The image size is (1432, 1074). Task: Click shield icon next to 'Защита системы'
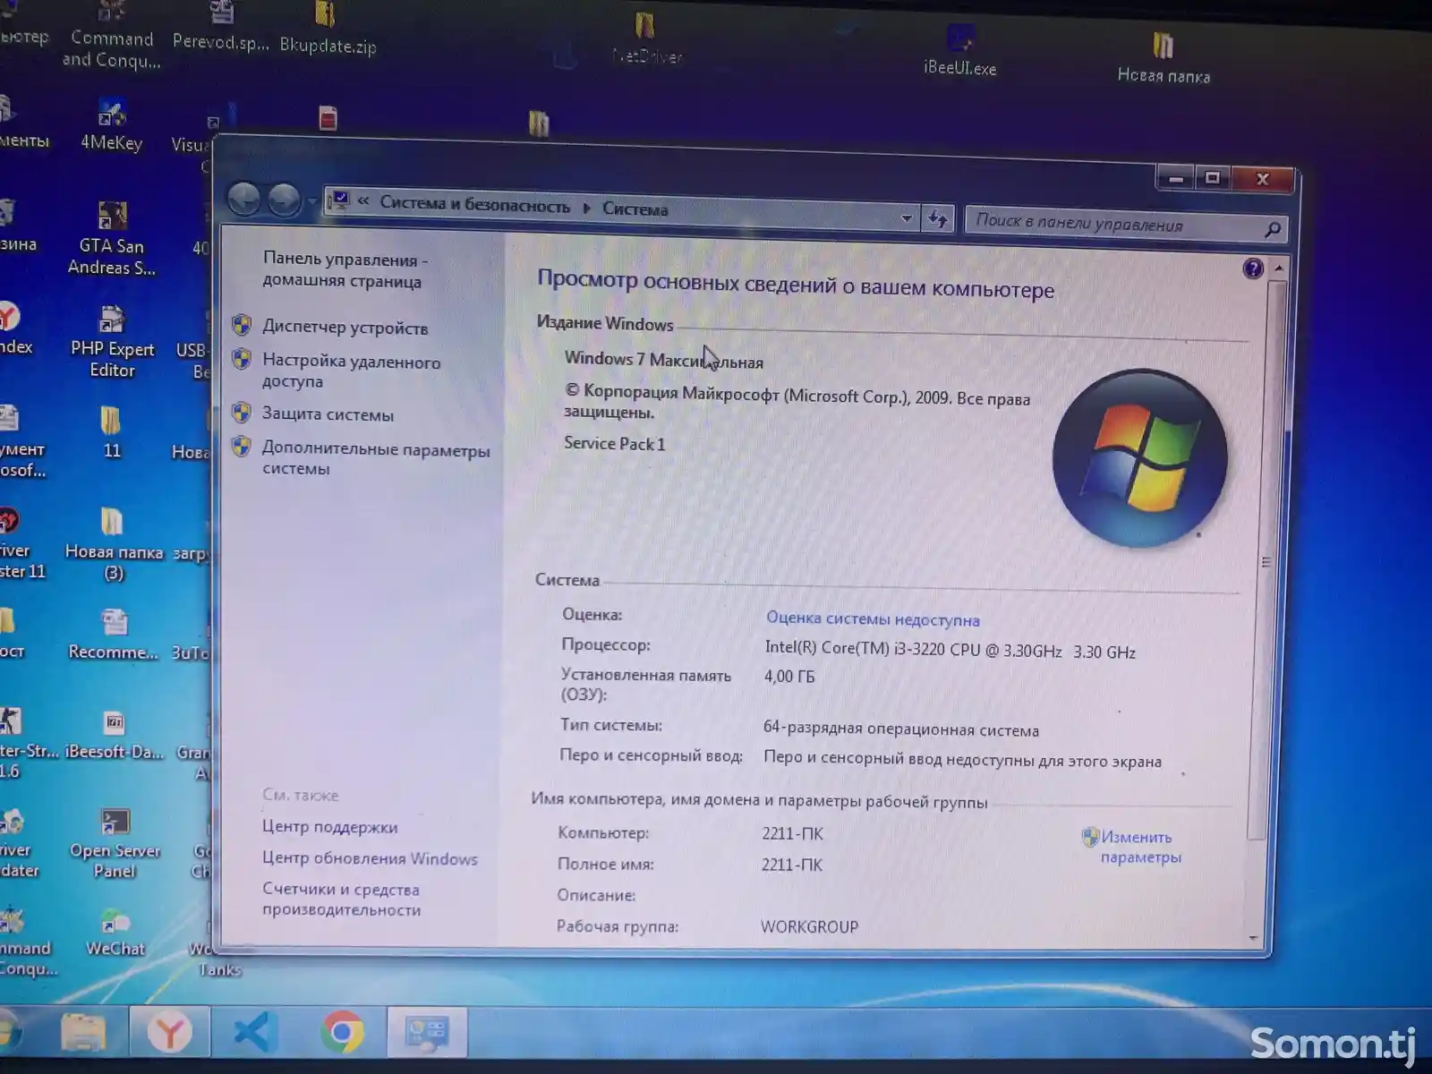(x=242, y=413)
